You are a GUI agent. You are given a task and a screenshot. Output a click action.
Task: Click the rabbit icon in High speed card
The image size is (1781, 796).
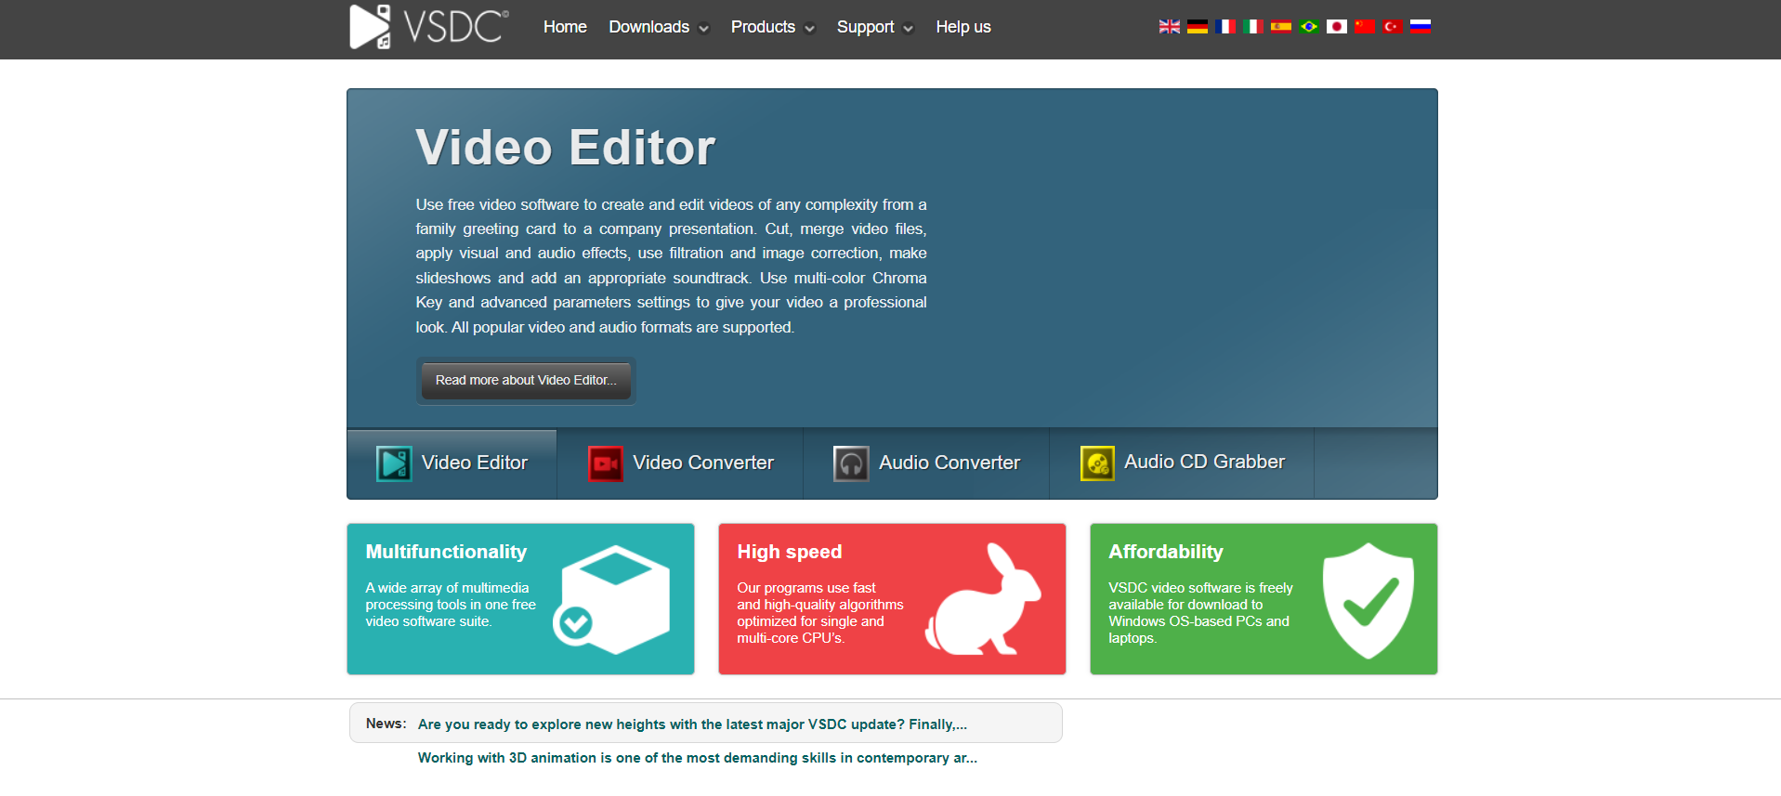tap(983, 599)
